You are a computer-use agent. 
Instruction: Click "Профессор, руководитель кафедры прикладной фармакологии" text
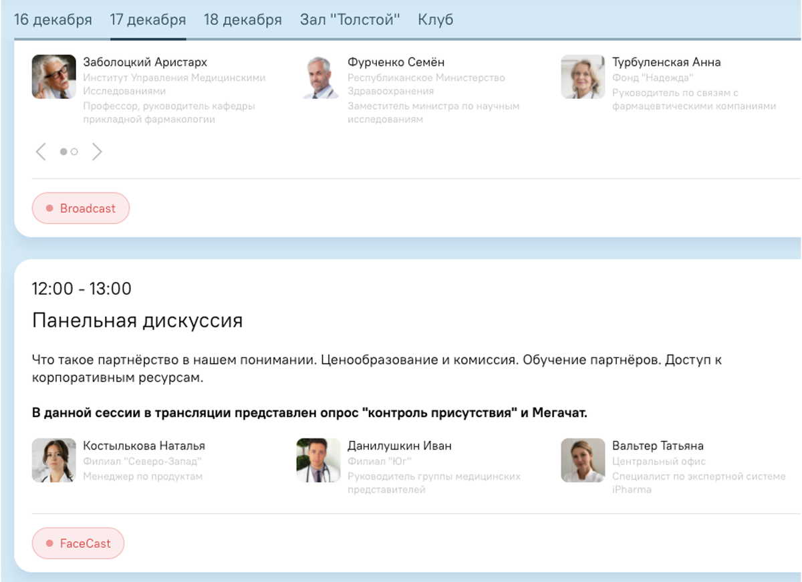[168, 113]
